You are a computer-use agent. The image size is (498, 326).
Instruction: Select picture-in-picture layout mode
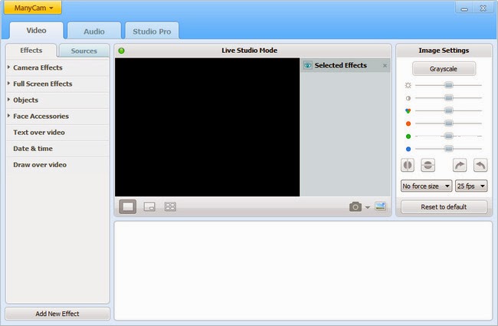[149, 207]
